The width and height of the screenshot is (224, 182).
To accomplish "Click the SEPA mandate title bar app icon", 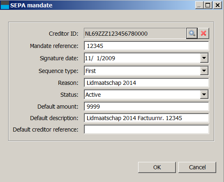I will [5, 5].
